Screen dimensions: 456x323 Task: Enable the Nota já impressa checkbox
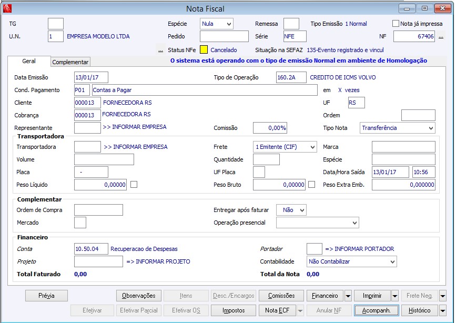pos(396,24)
